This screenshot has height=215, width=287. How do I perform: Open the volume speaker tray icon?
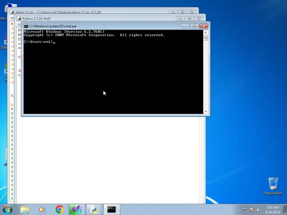click(258, 210)
